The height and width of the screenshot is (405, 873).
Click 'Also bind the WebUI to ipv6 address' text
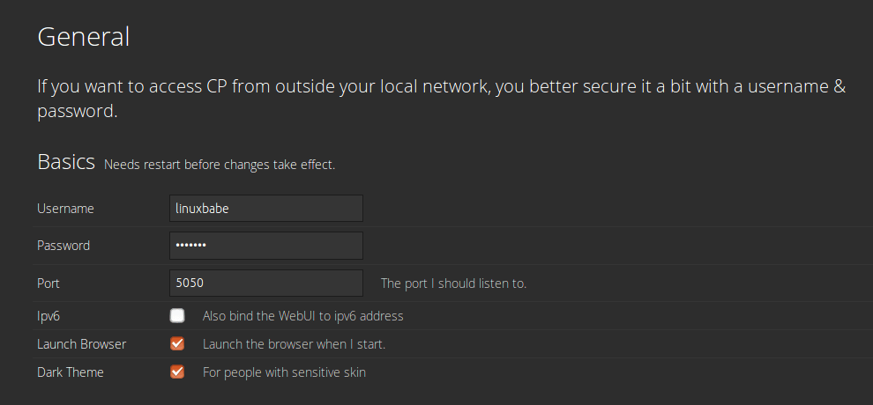point(302,315)
